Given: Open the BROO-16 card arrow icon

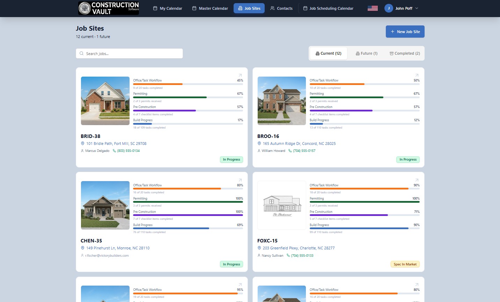Looking at the screenshot, I should 417,75.
